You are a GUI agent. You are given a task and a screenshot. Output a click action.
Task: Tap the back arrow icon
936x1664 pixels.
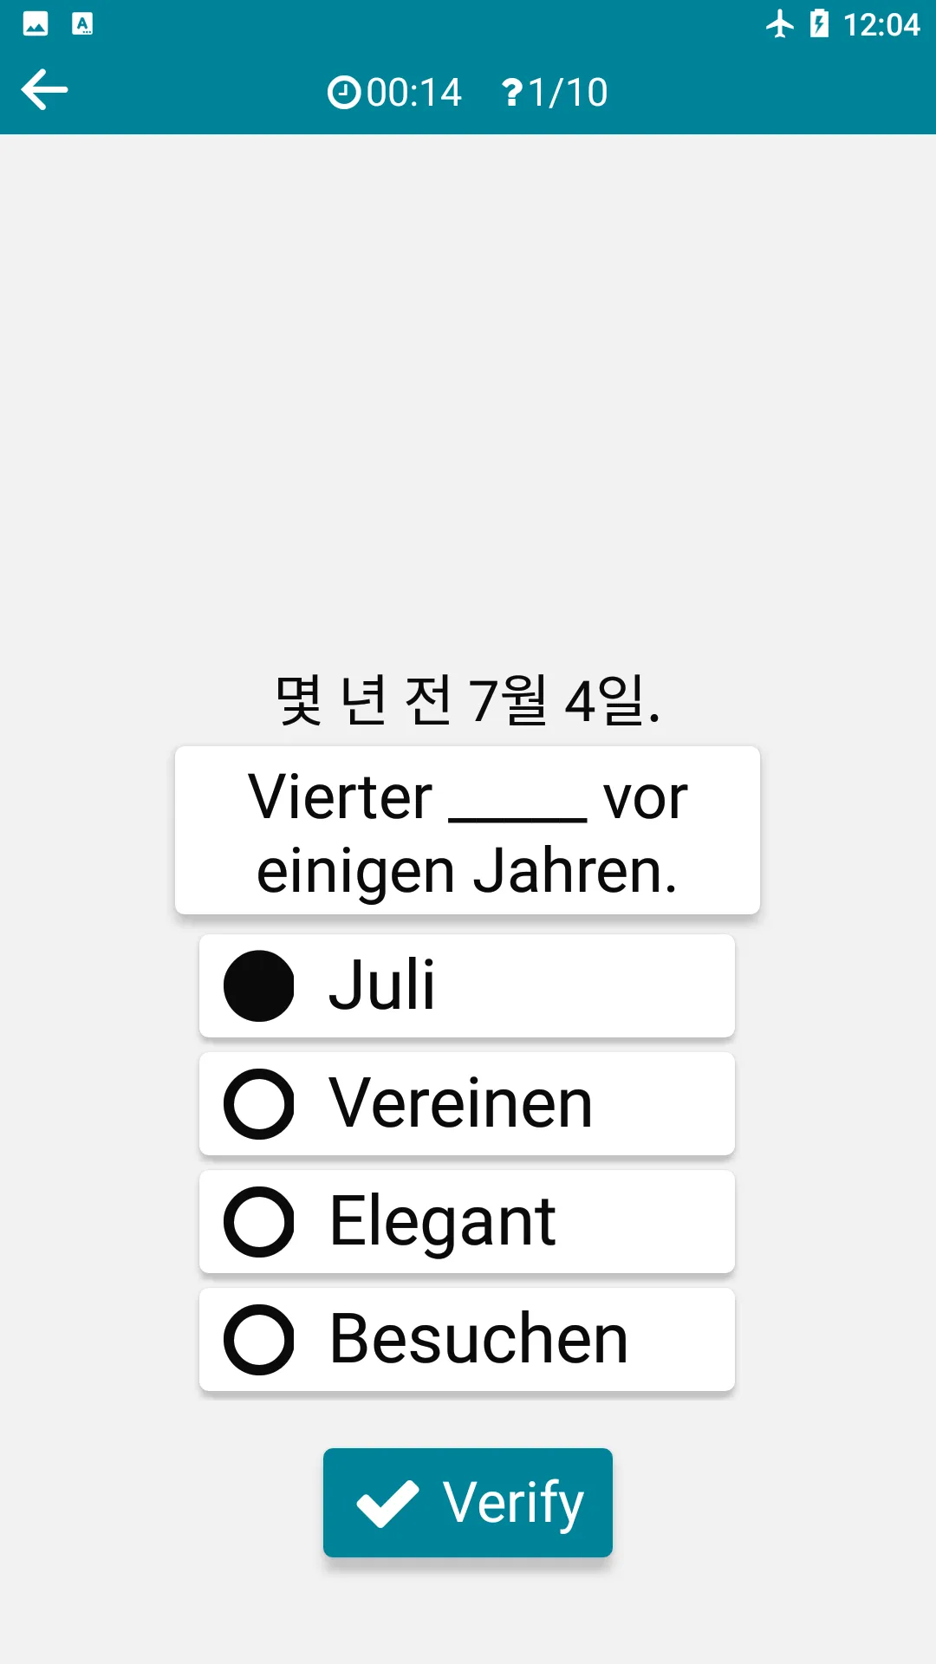(44, 90)
